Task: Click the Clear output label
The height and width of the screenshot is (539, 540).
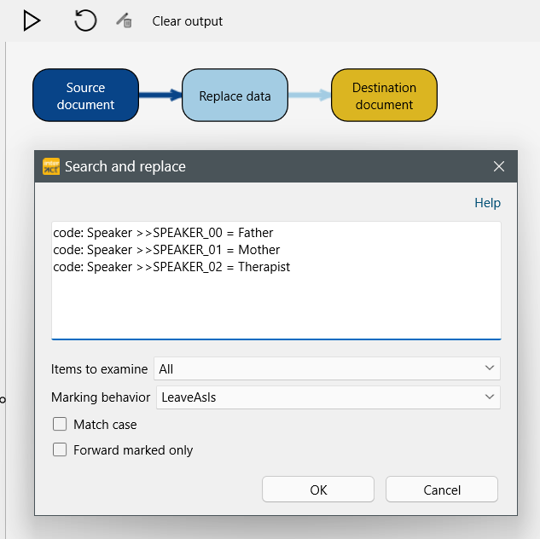Action: point(188,21)
